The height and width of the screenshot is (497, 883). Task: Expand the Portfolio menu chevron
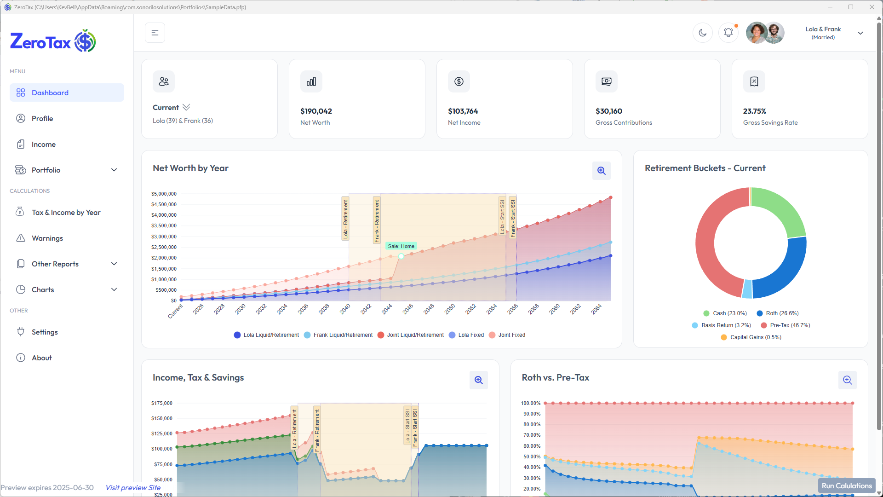click(114, 170)
